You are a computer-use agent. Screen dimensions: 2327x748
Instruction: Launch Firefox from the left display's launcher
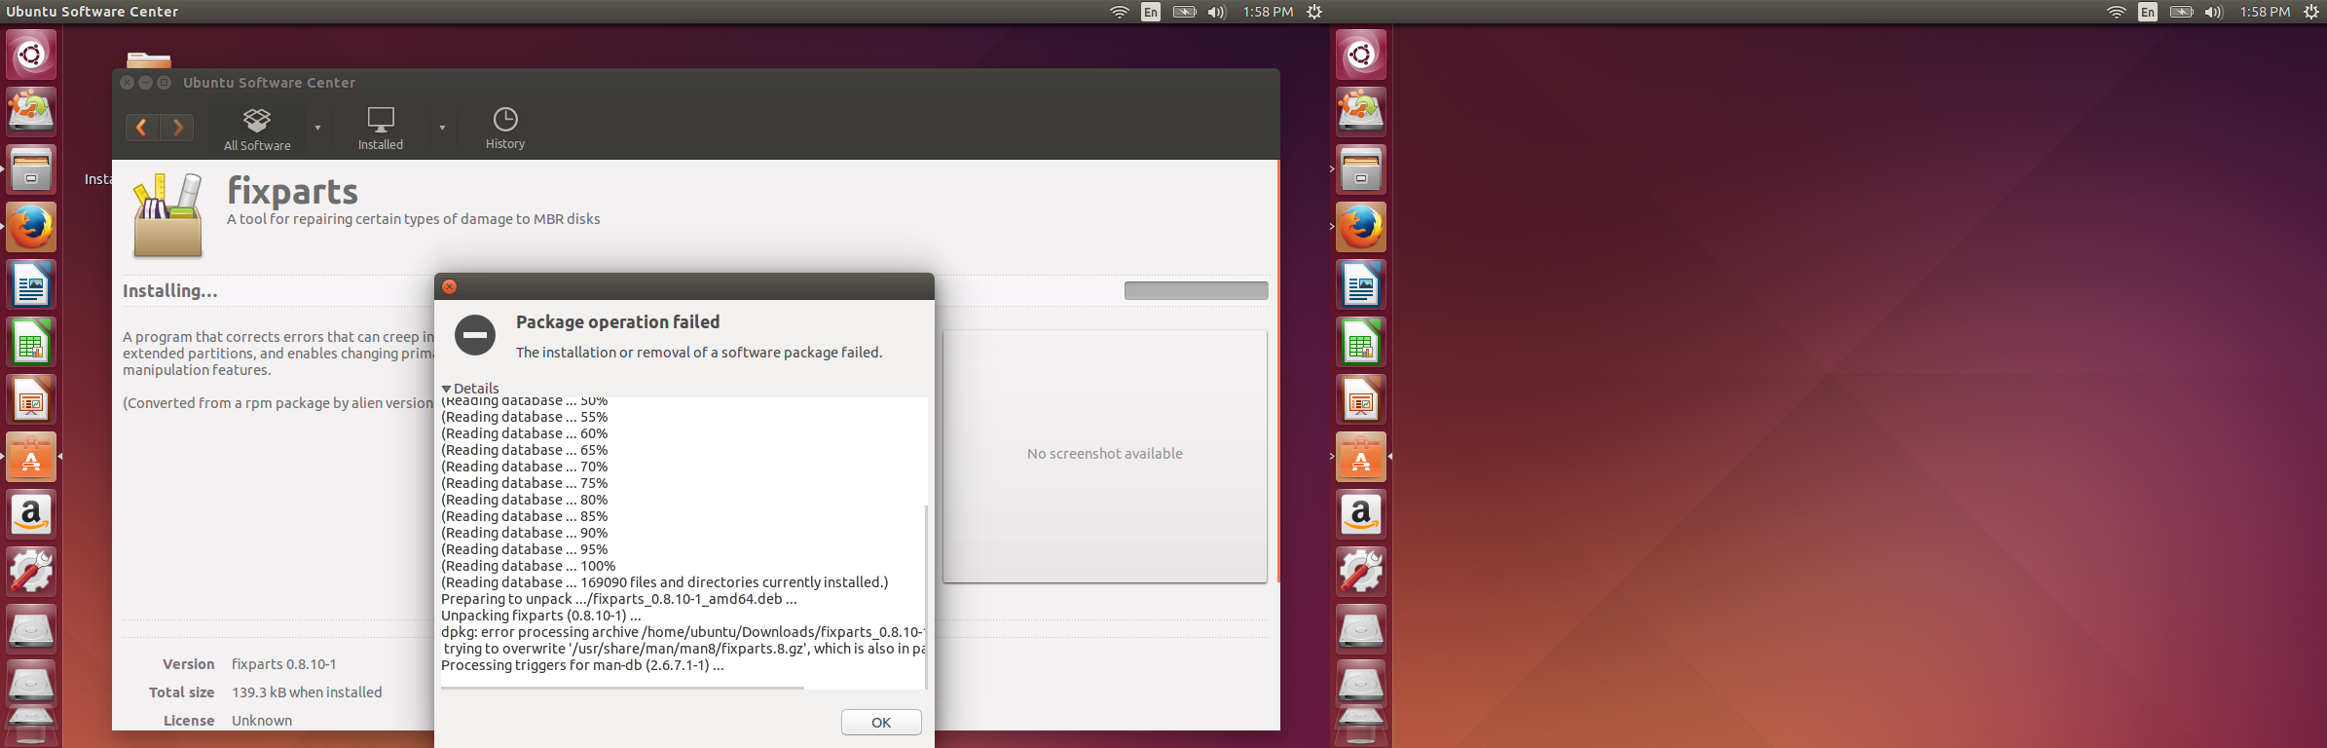[x=31, y=227]
